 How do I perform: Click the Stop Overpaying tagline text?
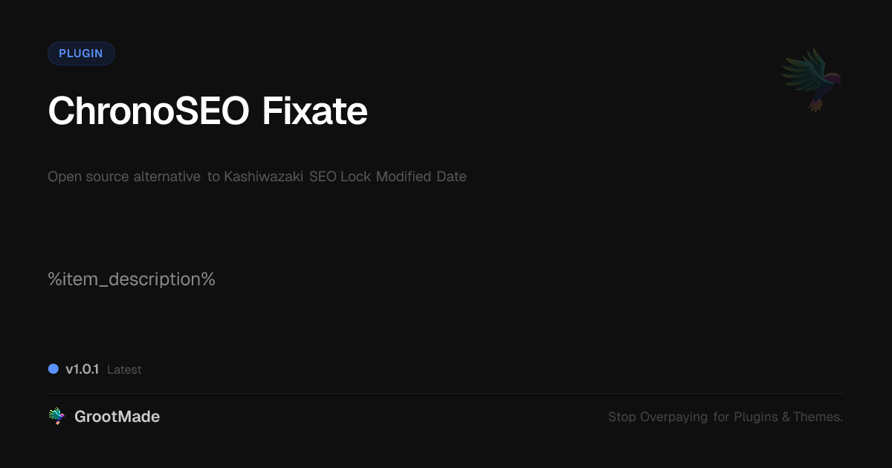pyautogui.click(x=658, y=417)
